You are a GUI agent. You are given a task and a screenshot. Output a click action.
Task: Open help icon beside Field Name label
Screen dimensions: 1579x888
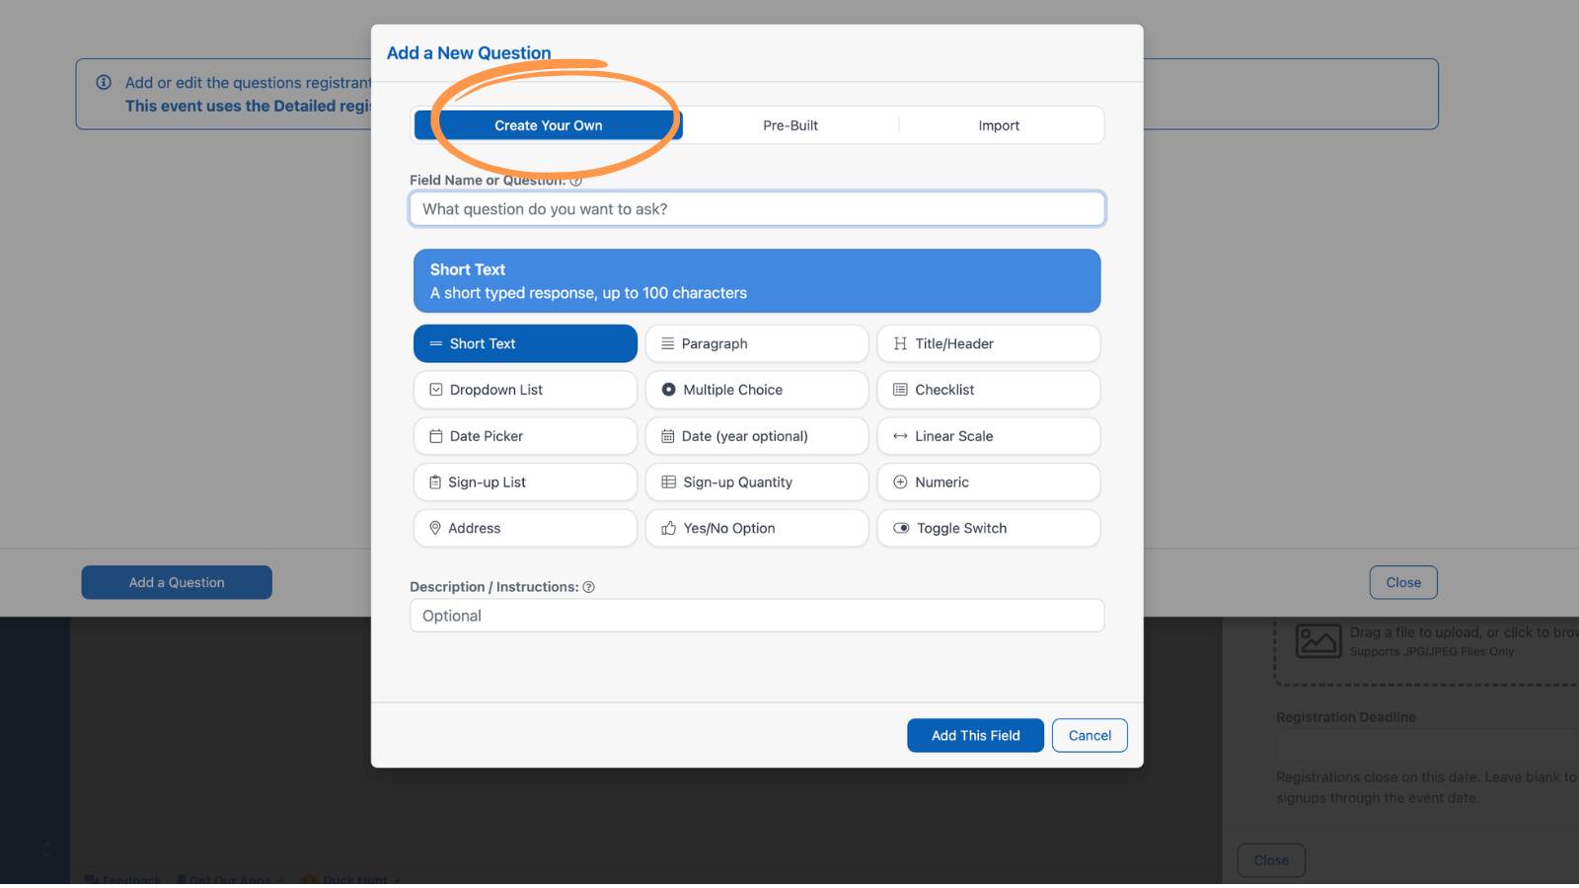pyautogui.click(x=576, y=181)
